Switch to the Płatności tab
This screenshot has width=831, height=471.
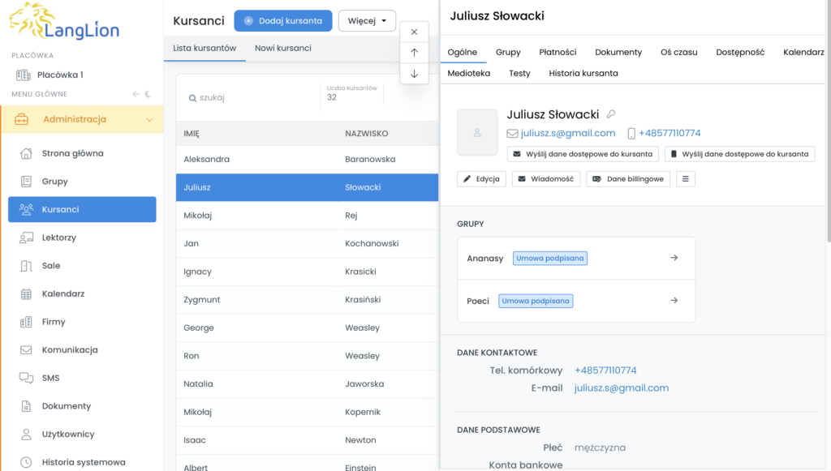[558, 52]
